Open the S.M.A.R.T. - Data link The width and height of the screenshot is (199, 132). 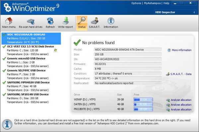pyautogui.click(x=181, y=74)
